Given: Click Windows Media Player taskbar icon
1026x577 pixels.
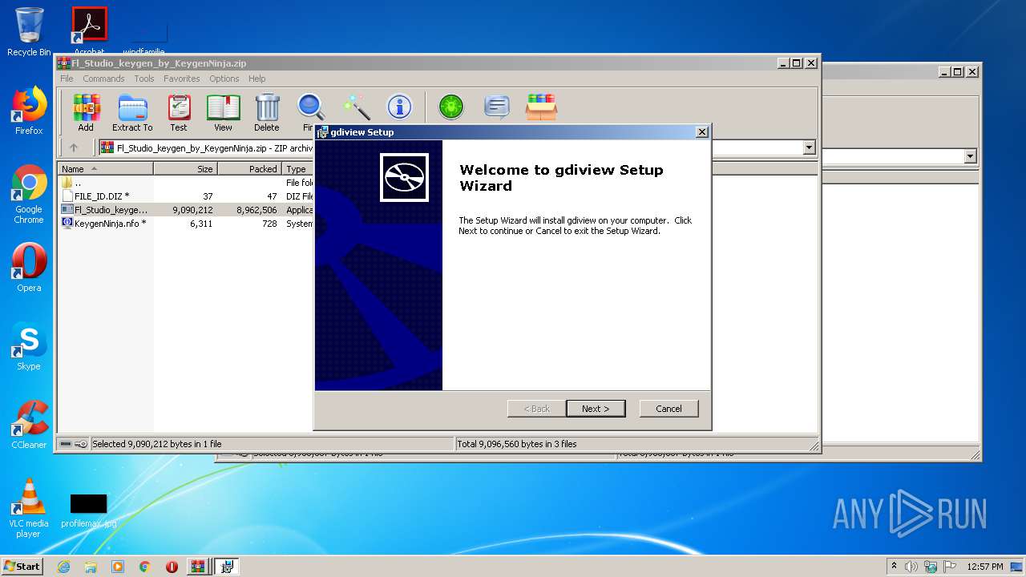Looking at the screenshot, I should 118,567.
